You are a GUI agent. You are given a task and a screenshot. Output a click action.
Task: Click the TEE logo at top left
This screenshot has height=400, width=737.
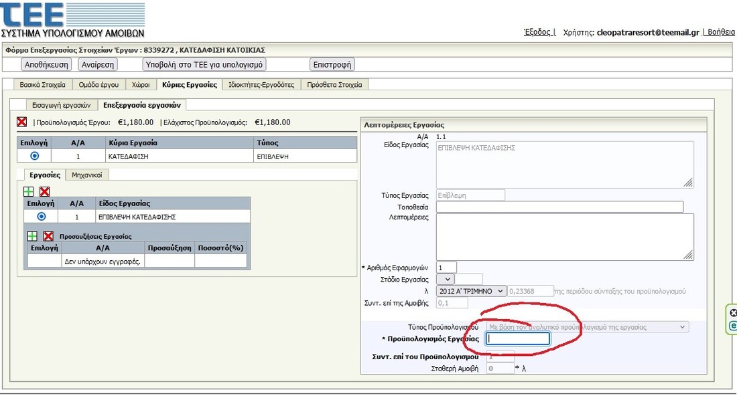pos(33,15)
